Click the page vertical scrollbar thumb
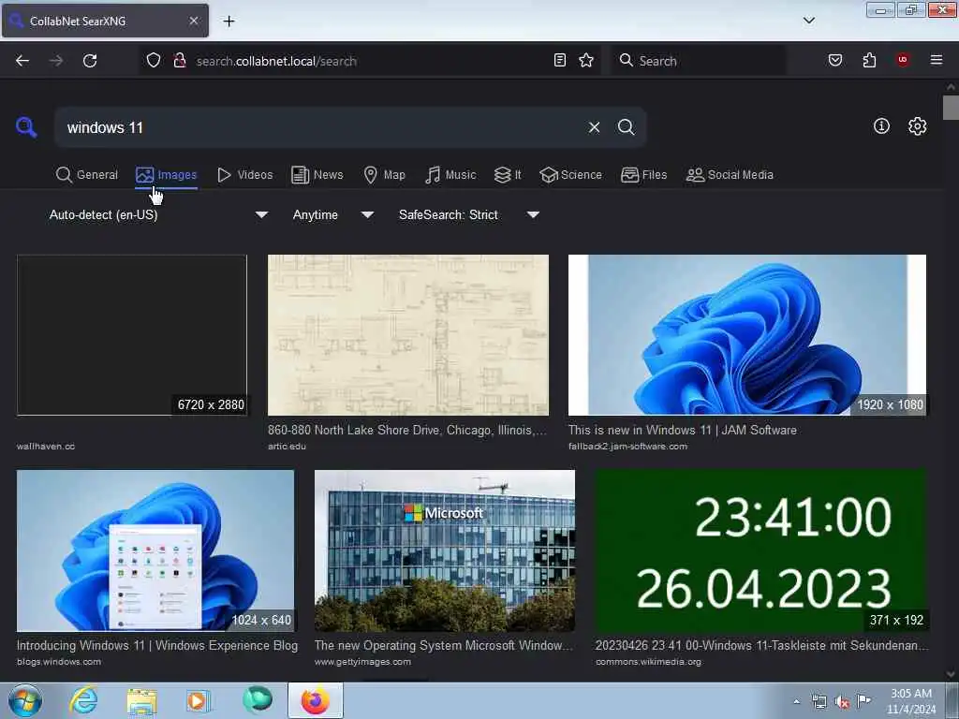This screenshot has width=959, height=719. click(951, 109)
